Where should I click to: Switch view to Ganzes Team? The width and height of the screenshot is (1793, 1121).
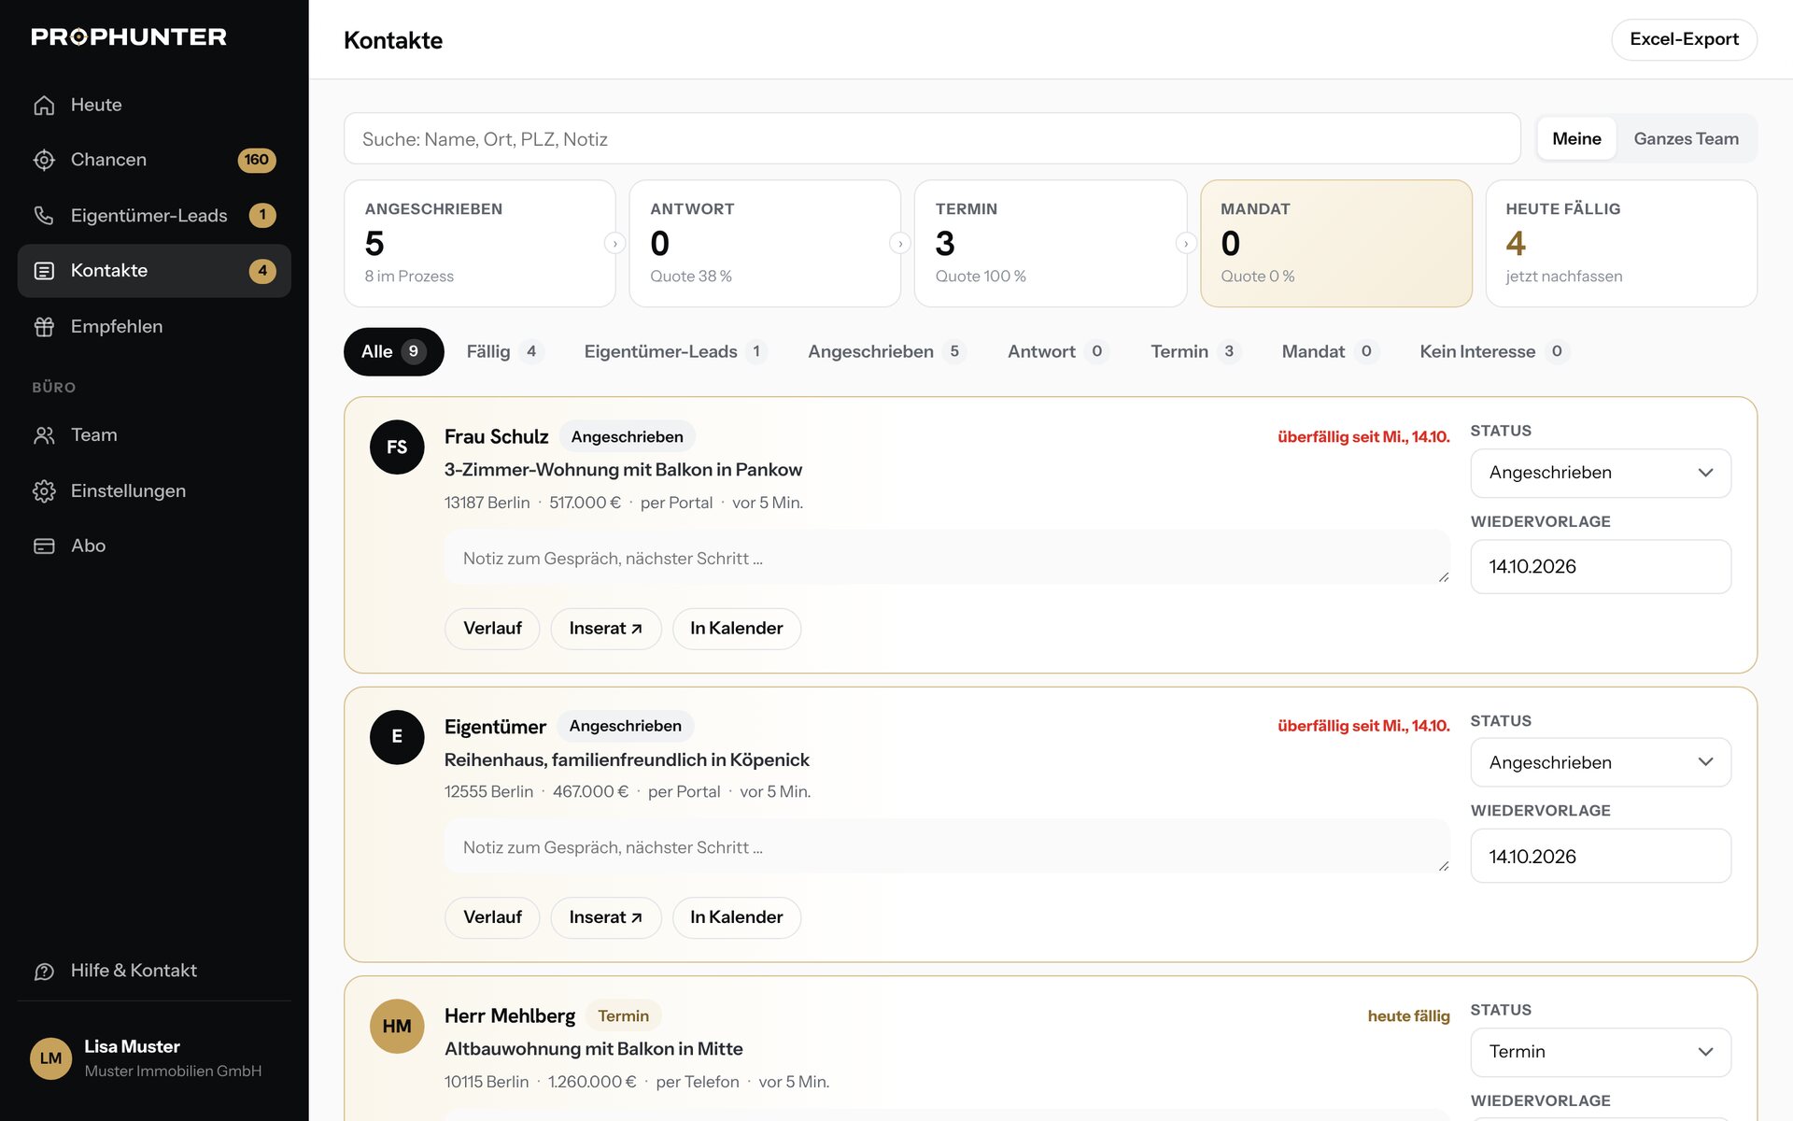(x=1686, y=139)
